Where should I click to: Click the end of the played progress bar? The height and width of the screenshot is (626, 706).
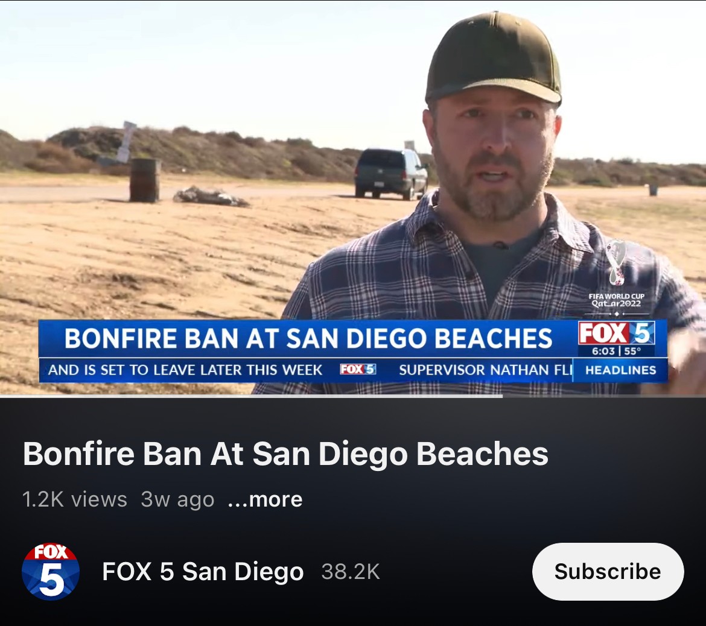(501, 396)
